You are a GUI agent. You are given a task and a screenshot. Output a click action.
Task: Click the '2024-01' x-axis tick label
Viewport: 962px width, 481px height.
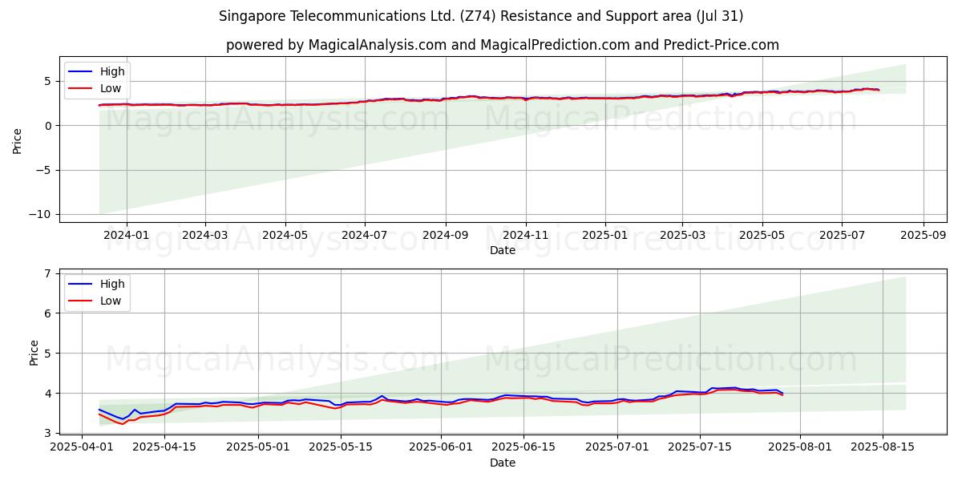coord(126,235)
